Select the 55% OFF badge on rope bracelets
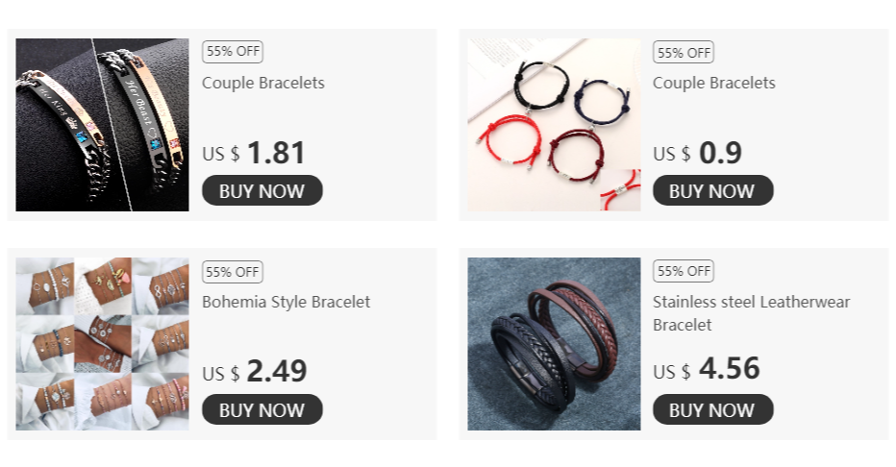Viewport: 896px width, 467px height. coord(684,53)
